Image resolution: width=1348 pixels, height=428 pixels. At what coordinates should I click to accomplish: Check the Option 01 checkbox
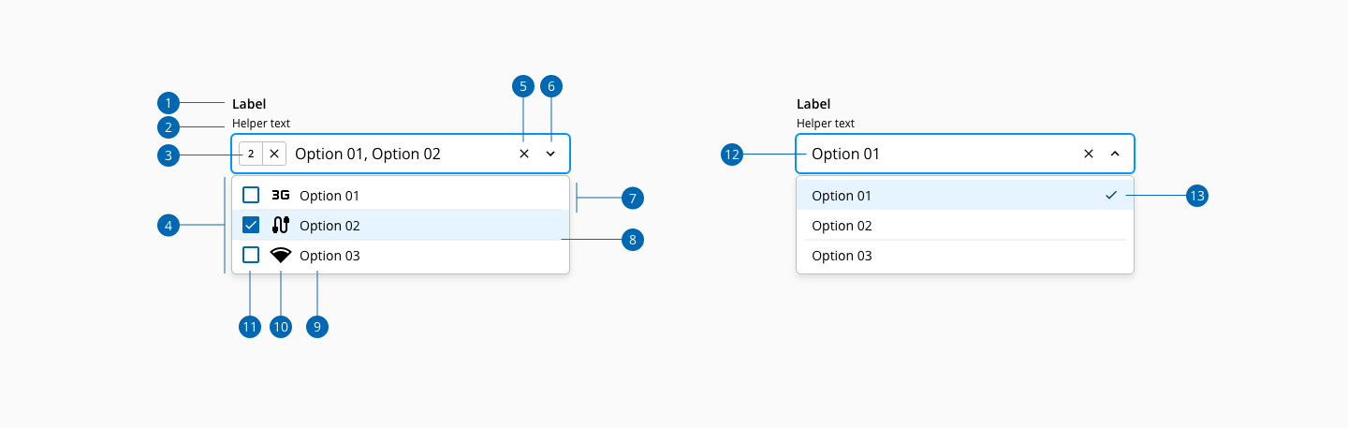point(251,195)
